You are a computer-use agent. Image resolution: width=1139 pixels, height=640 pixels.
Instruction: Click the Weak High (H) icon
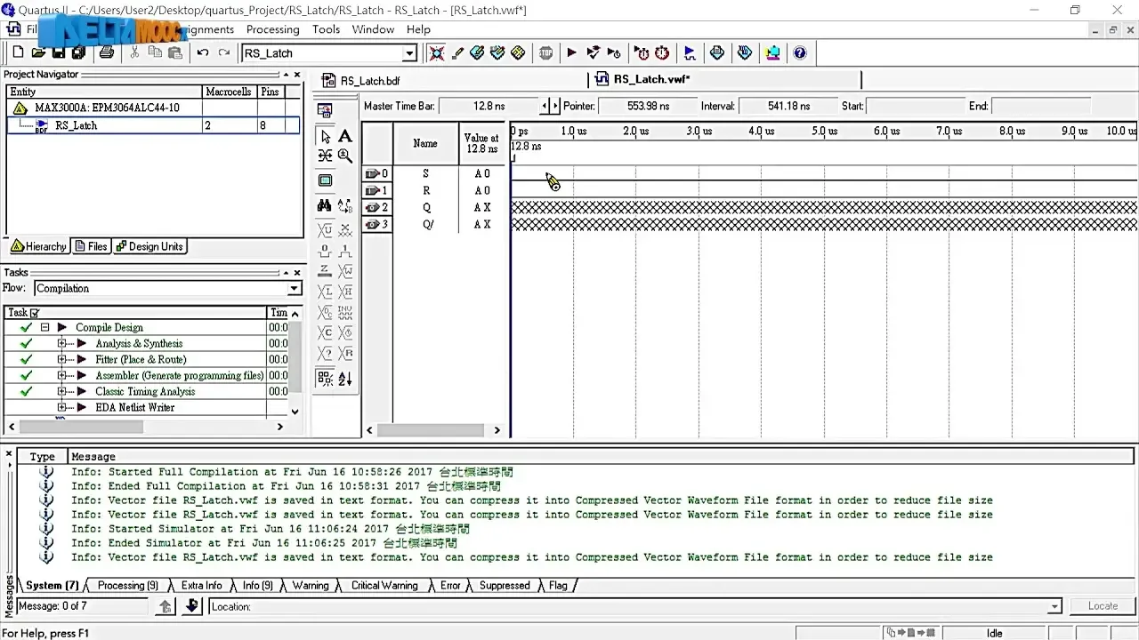tap(345, 292)
